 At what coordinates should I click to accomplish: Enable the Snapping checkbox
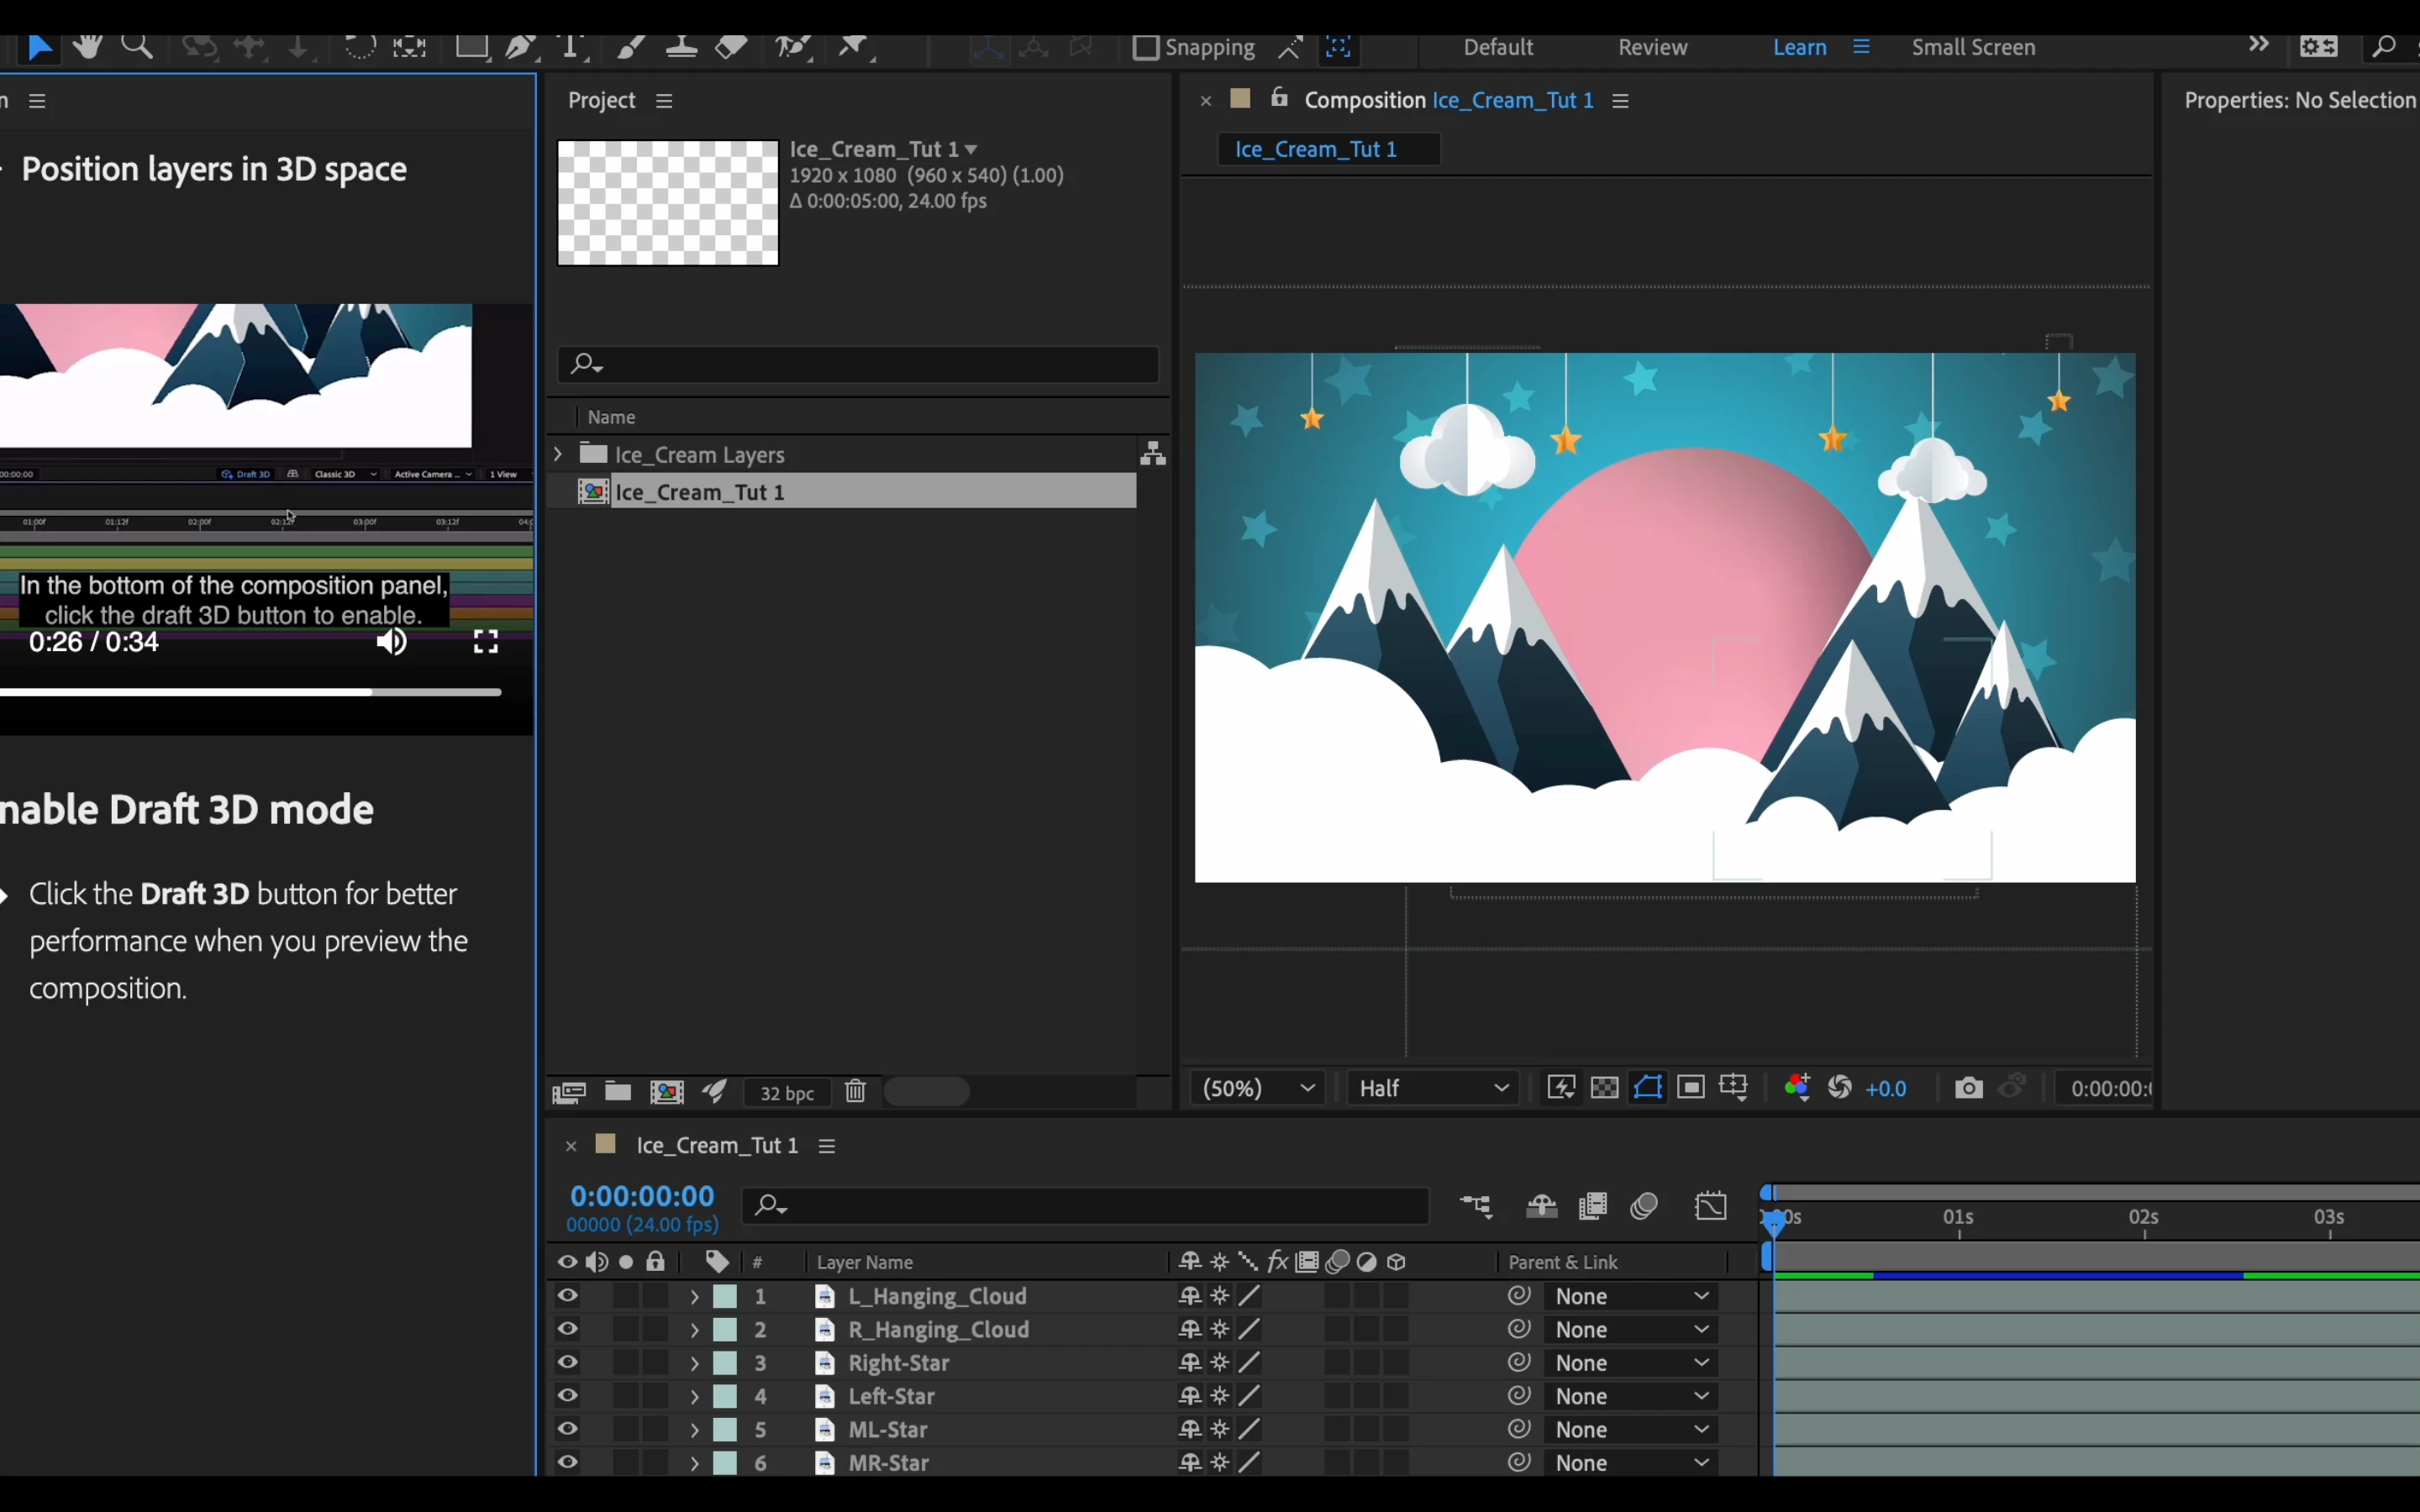click(x=1146, y=47)
